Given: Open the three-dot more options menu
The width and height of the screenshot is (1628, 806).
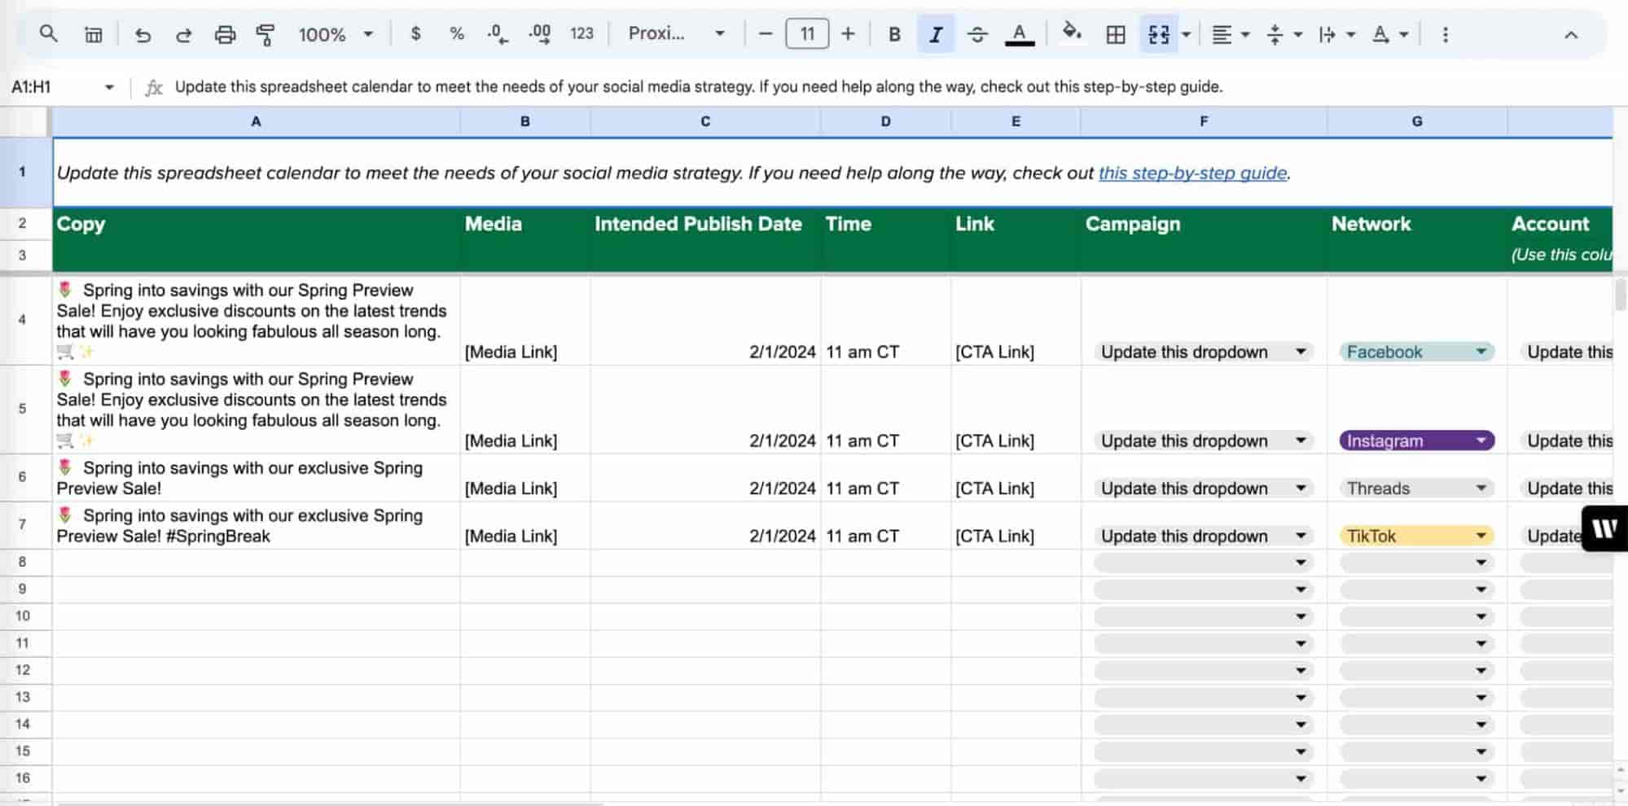Looking at the screenshot, I should click(x=1446, y=34).
